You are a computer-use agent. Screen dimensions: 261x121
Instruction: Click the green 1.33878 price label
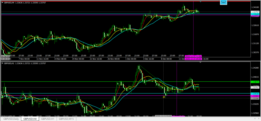click(255, 82)
